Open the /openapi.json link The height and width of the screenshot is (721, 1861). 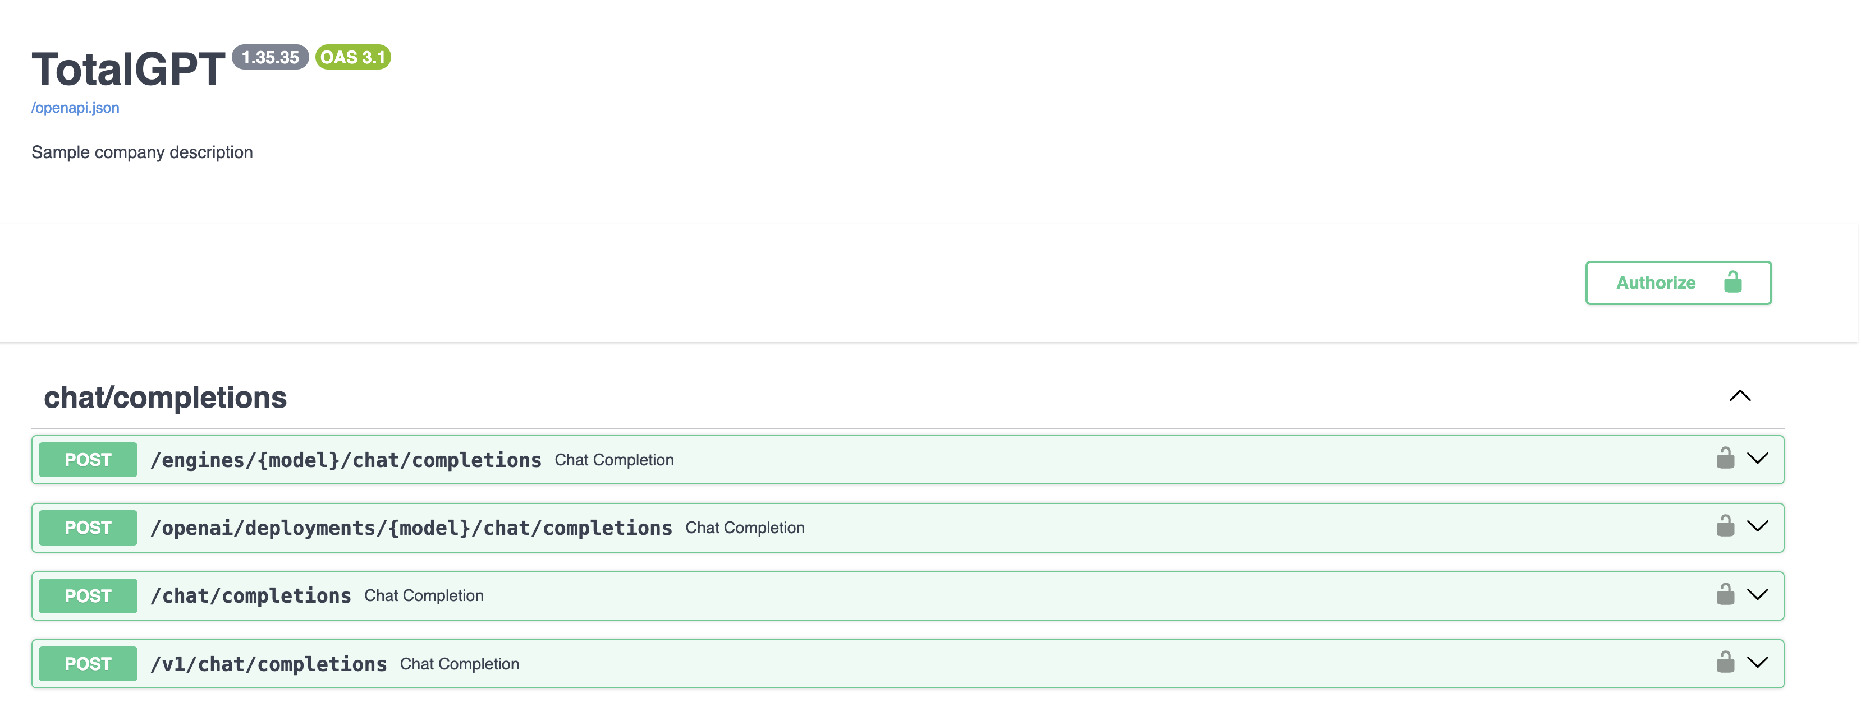pos(75,108)
